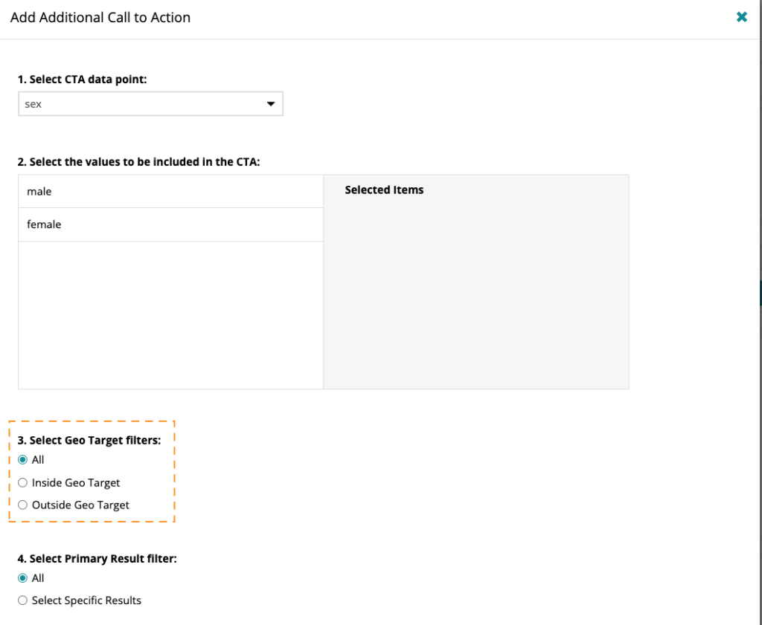The height and width of the screenshot is (625, 762).
Task: Close the Add Additional Call to Action dialog
Action: 742,17
